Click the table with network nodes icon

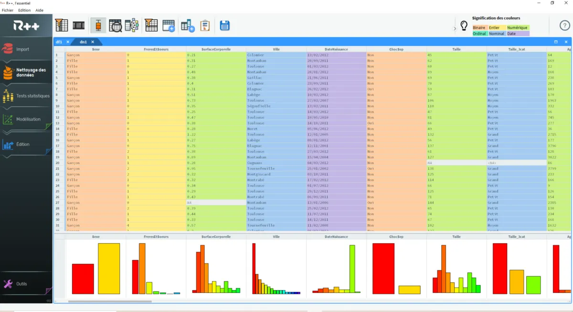coord(132,26)
